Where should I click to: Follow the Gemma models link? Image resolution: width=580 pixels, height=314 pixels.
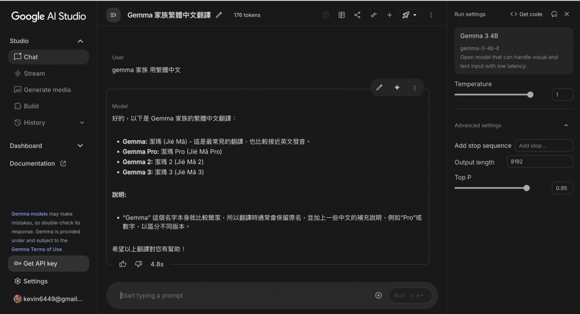tap(29, 214)
